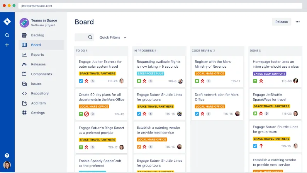Screen dimensions: 307x173
Task: Click blocker priority icon on TIS-12 card
Action: [87, 114]
